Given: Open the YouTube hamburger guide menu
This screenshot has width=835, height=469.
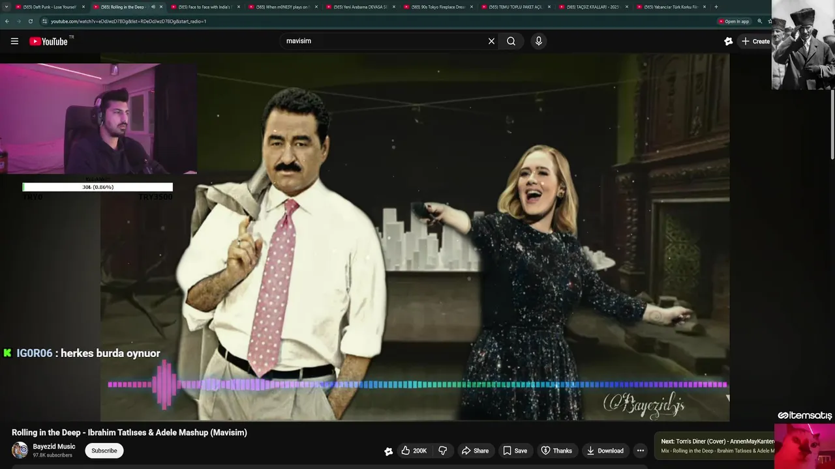Looking at the screenshot, I should (x=14, y=41).
